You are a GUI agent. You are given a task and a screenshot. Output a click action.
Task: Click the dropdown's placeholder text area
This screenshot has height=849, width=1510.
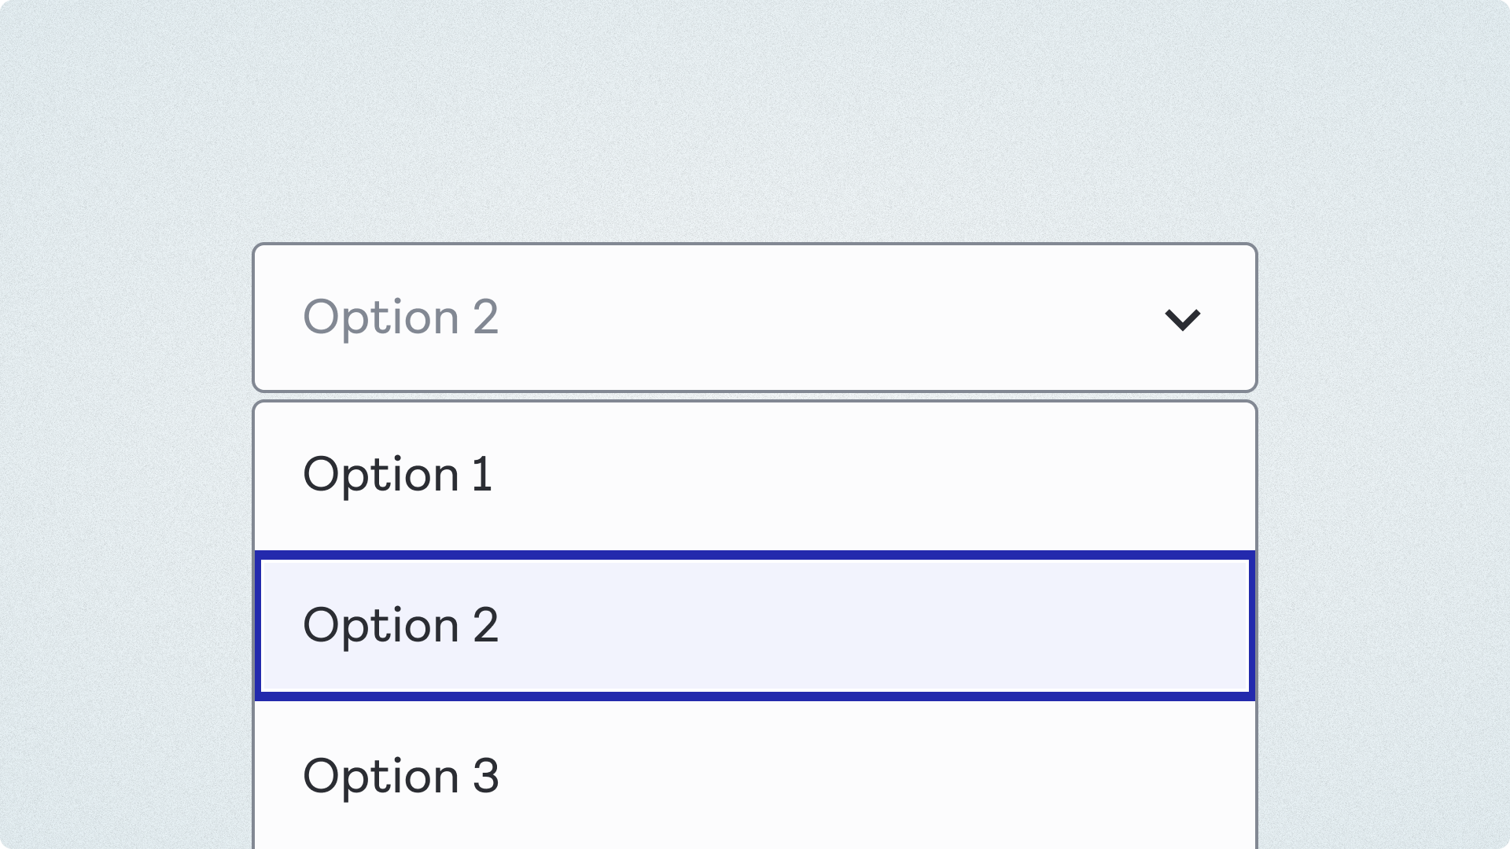(x=401, y=318)
